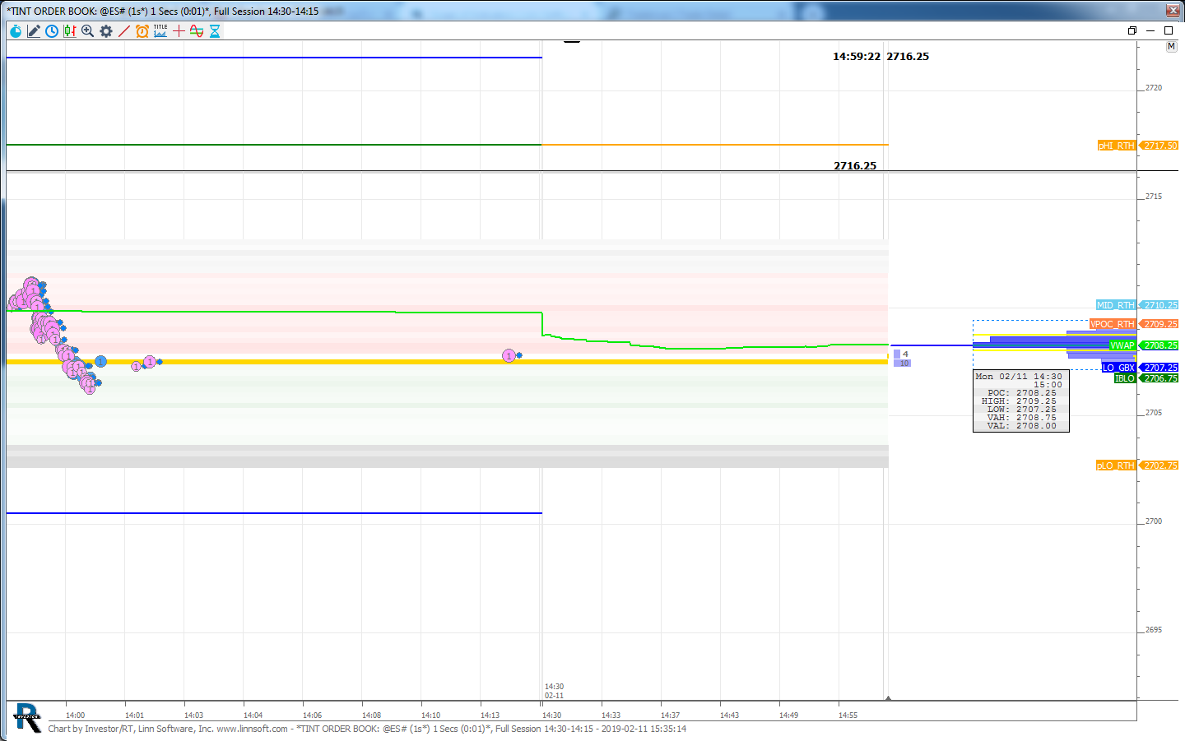This screenshot has width=1185, height=741.
Task: Toggle the small M button at top right
Action: coord(1171,47)
